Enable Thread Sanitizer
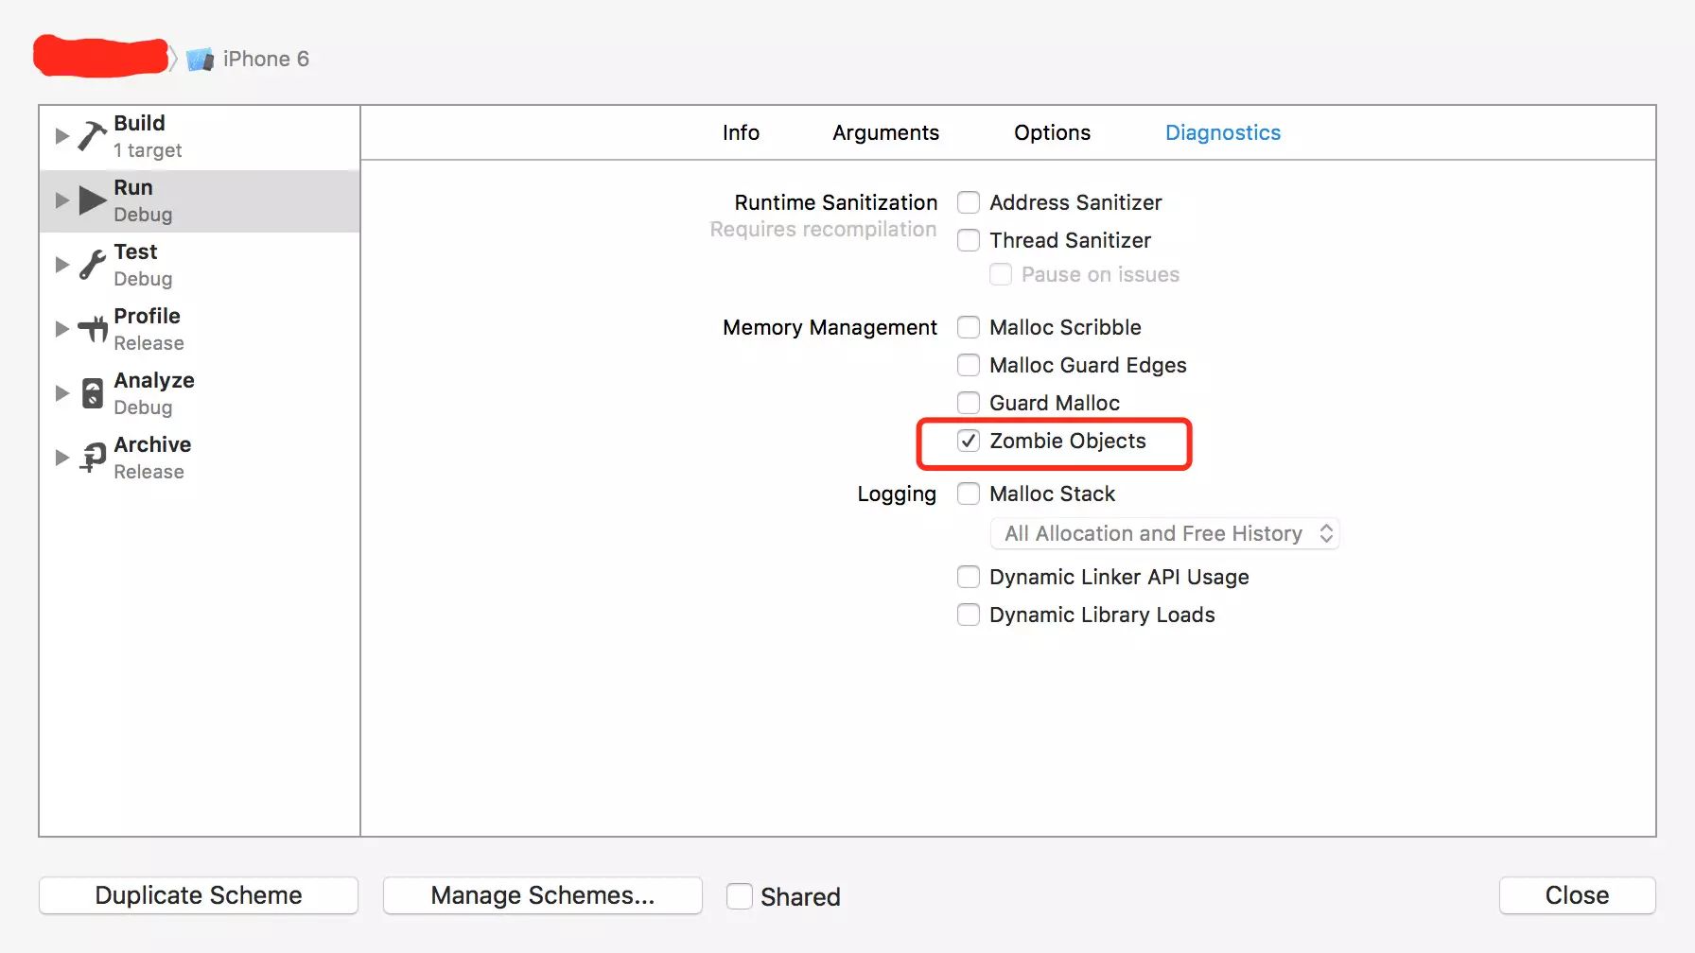The image size is (1695, 953). point(969,240)
